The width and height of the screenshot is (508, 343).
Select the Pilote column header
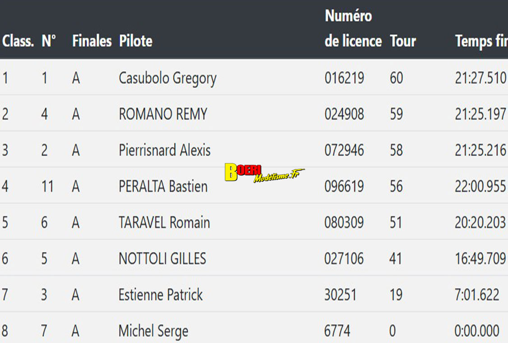[x=135, y=41]
